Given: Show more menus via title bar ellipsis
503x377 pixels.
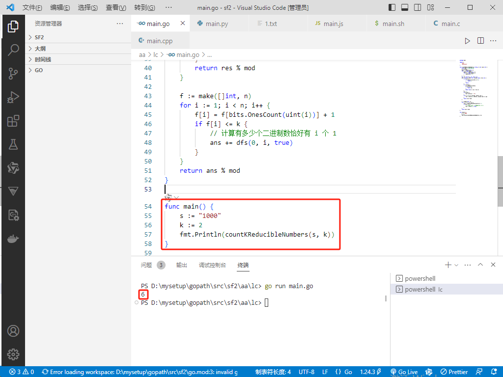Looking at the screenshot, I should (x=168, y=7).
